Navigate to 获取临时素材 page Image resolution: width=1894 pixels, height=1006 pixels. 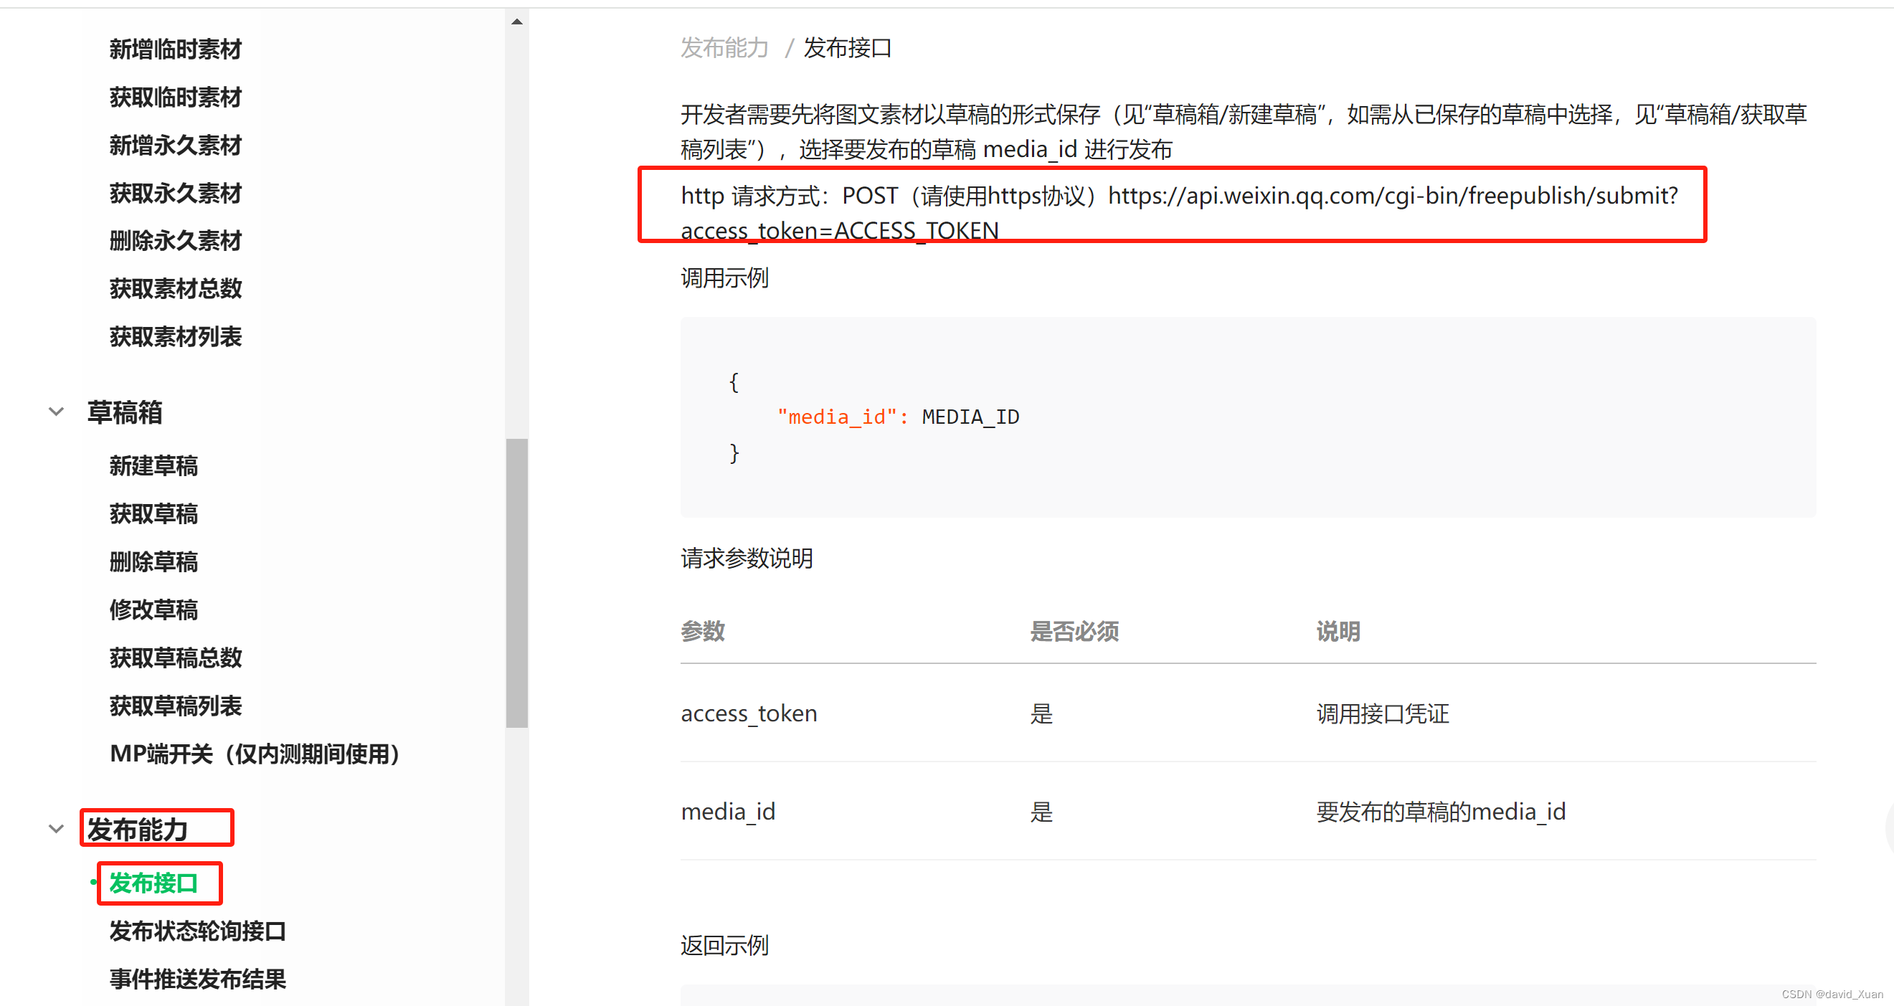[174, 96]
